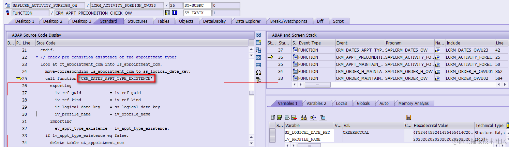The height and width of the screenshot is (147, 509).
Task: Close the source code tool with X icon
Action: coord(258,35)
